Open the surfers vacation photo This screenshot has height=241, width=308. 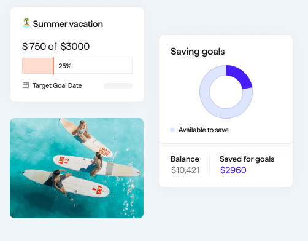click(x=77, y=168)
